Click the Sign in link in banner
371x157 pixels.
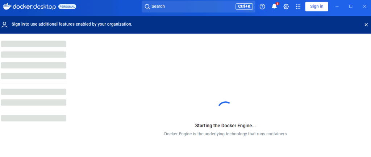(18, 24)
